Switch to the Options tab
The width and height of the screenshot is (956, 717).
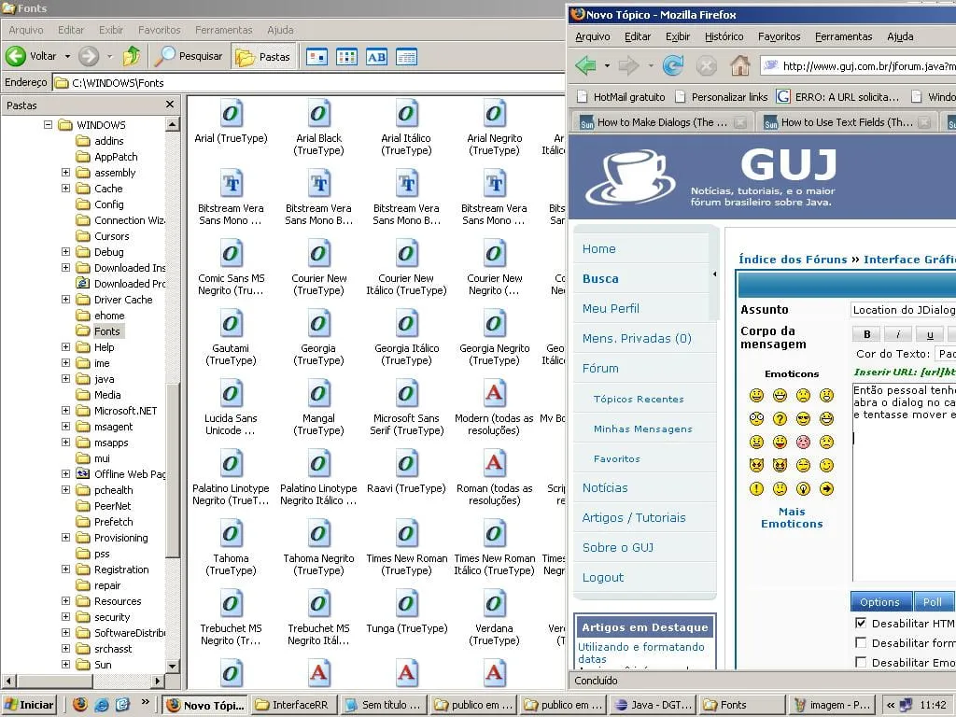[x=879, y=602]
